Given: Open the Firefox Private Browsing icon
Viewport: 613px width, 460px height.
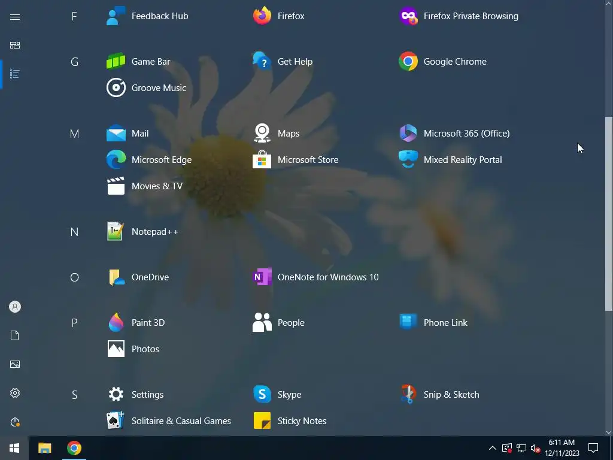Looking at the screenshot, I should tap(408, 16).
